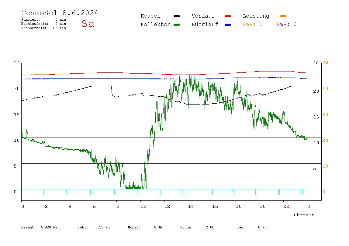This screenshot has height=246, width=349.
Task: Click the "Uhrzeit" axis title
Action: coord(304,215)
